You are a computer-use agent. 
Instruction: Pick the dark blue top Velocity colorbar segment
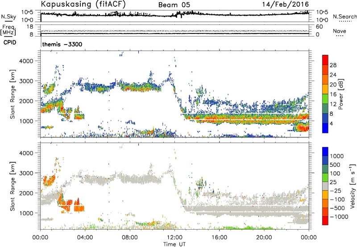(325, 152)
